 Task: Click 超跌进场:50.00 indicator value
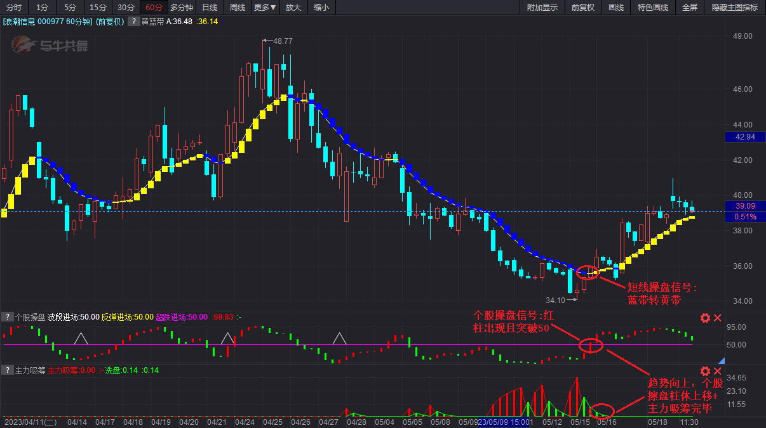pyautogui.click(x=182, y=316)
